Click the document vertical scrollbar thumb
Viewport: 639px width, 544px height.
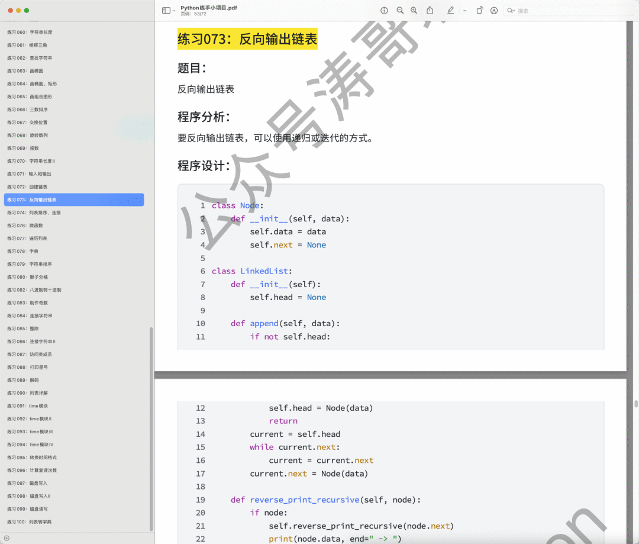coord(635,404)
